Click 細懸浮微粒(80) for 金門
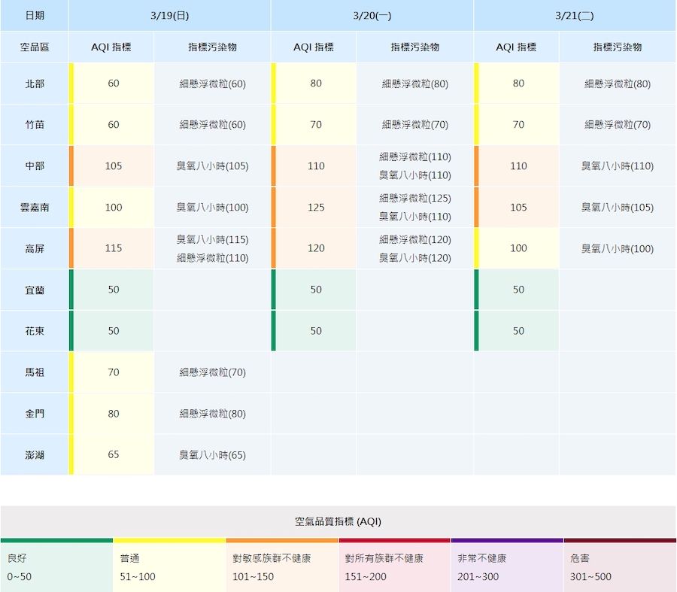Viewport: 677px width, 592px height. (212, 414)
